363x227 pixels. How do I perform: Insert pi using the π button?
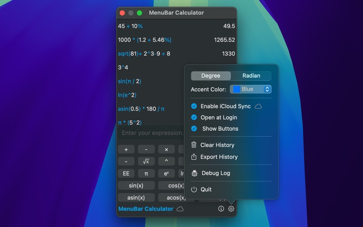point(146,173)
